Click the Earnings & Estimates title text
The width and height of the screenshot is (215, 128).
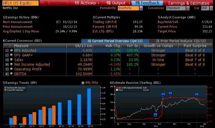pyautogui.click(x=189, y=3)
